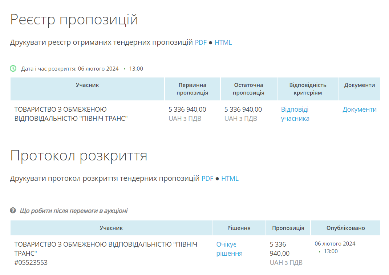Click the Реєстр пропозицій heading
This screenshot has height=275, width=389.
coord(74,19)
